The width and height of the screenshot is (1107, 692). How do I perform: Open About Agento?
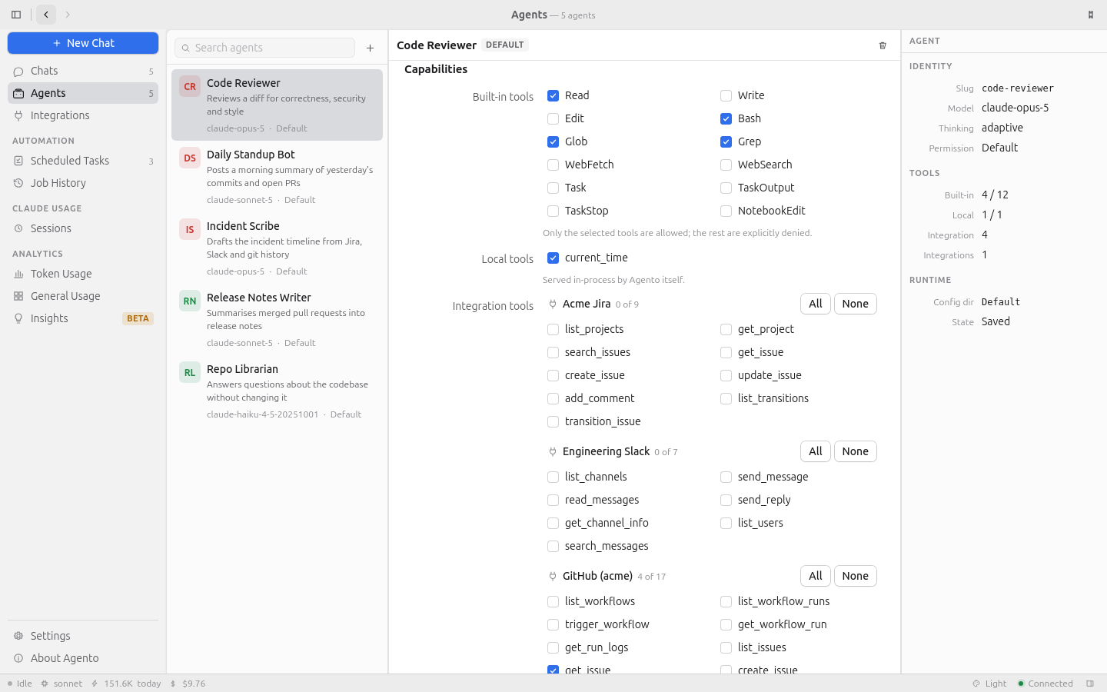[83, 658]
